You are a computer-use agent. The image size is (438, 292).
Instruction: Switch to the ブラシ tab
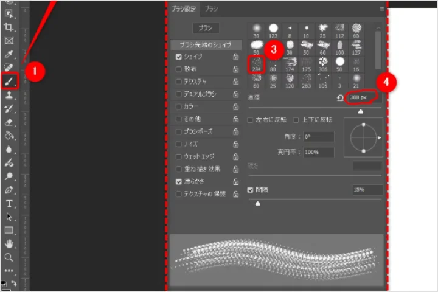coord(211,9)
